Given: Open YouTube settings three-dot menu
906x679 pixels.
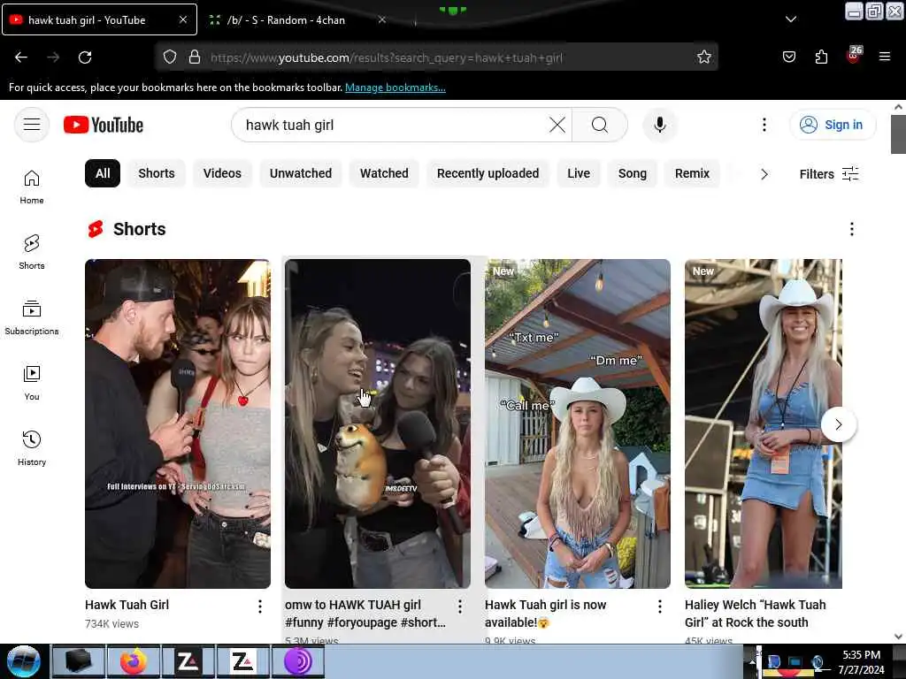Looking at the screenshot, I should 764,125.
